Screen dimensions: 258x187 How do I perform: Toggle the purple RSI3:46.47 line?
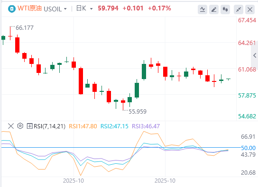pyautogui.click(x=146, y=126)
